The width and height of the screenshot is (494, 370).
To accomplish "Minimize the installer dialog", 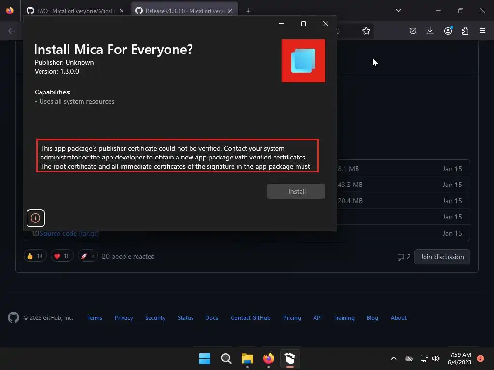I will 281,24.
